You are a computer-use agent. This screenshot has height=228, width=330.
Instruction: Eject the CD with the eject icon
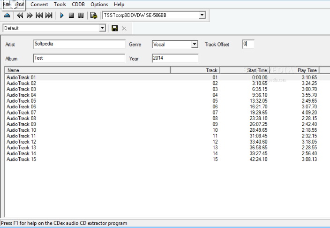[x=7, y=15]
